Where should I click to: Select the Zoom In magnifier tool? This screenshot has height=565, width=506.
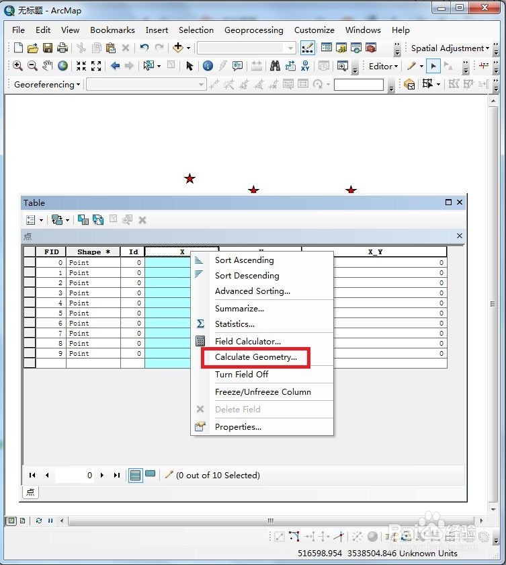17,66
